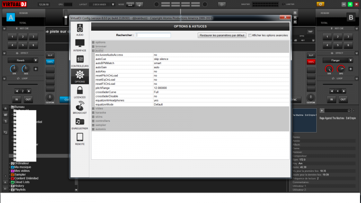Enable Afficher les options avancées checkbox
The height and width of the screenshot is (203, 361).
[250, 36]
